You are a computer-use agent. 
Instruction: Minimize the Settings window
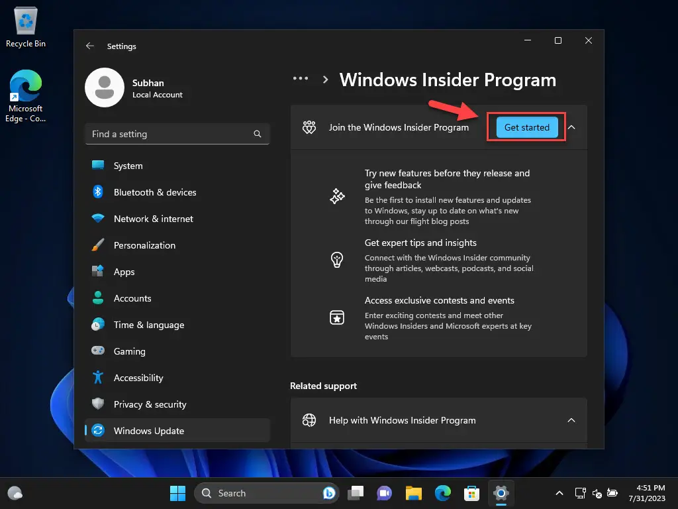click(x=528, y=40)
